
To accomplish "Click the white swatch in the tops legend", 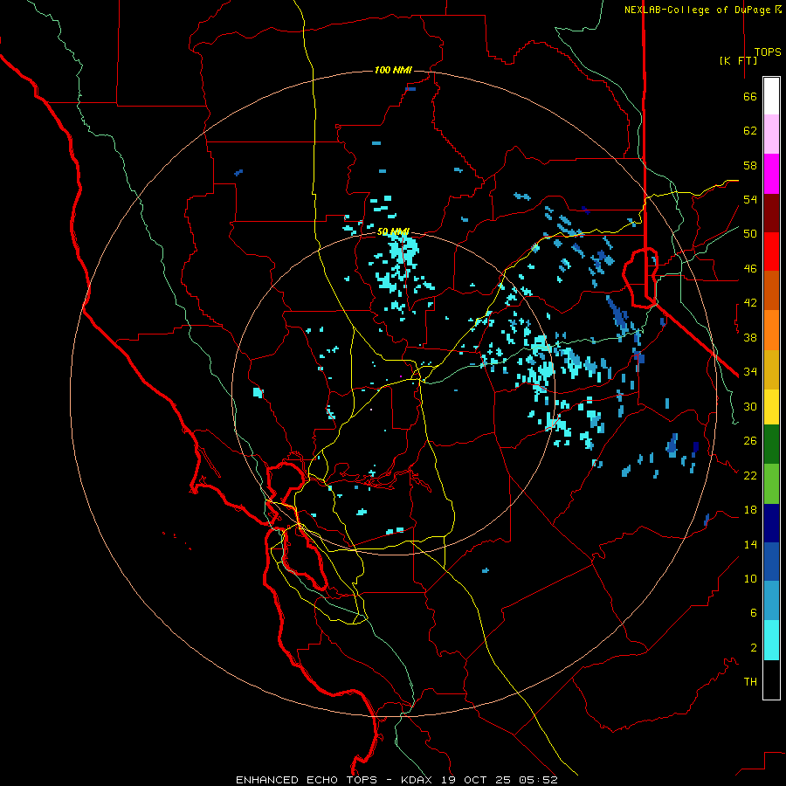I will pos(771,96).
